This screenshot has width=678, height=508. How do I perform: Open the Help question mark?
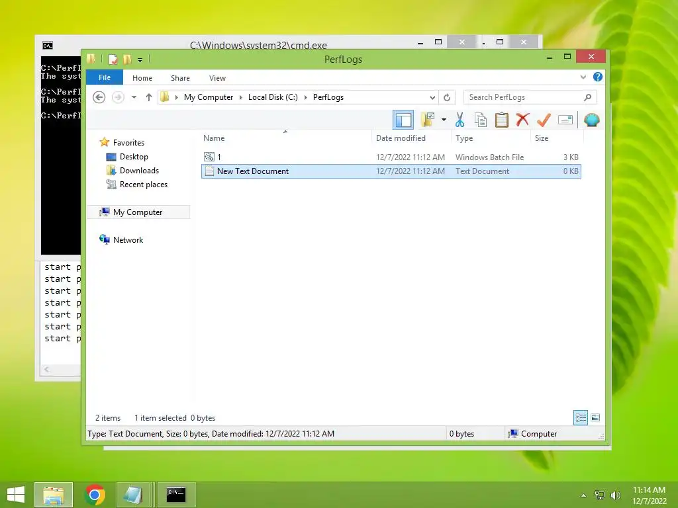[x=598, y=77]
